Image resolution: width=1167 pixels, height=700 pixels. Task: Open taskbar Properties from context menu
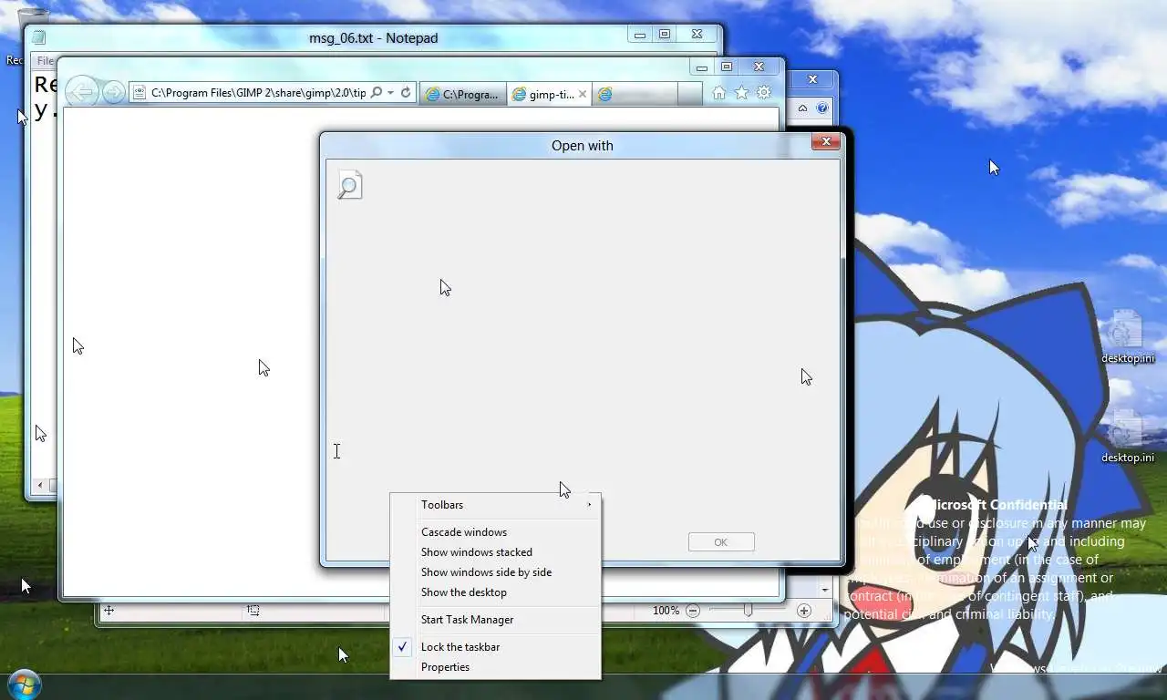(x=495, y=667)
